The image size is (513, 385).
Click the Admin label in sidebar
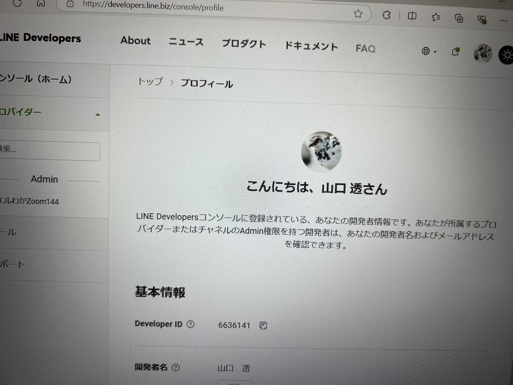pos(44,179)
